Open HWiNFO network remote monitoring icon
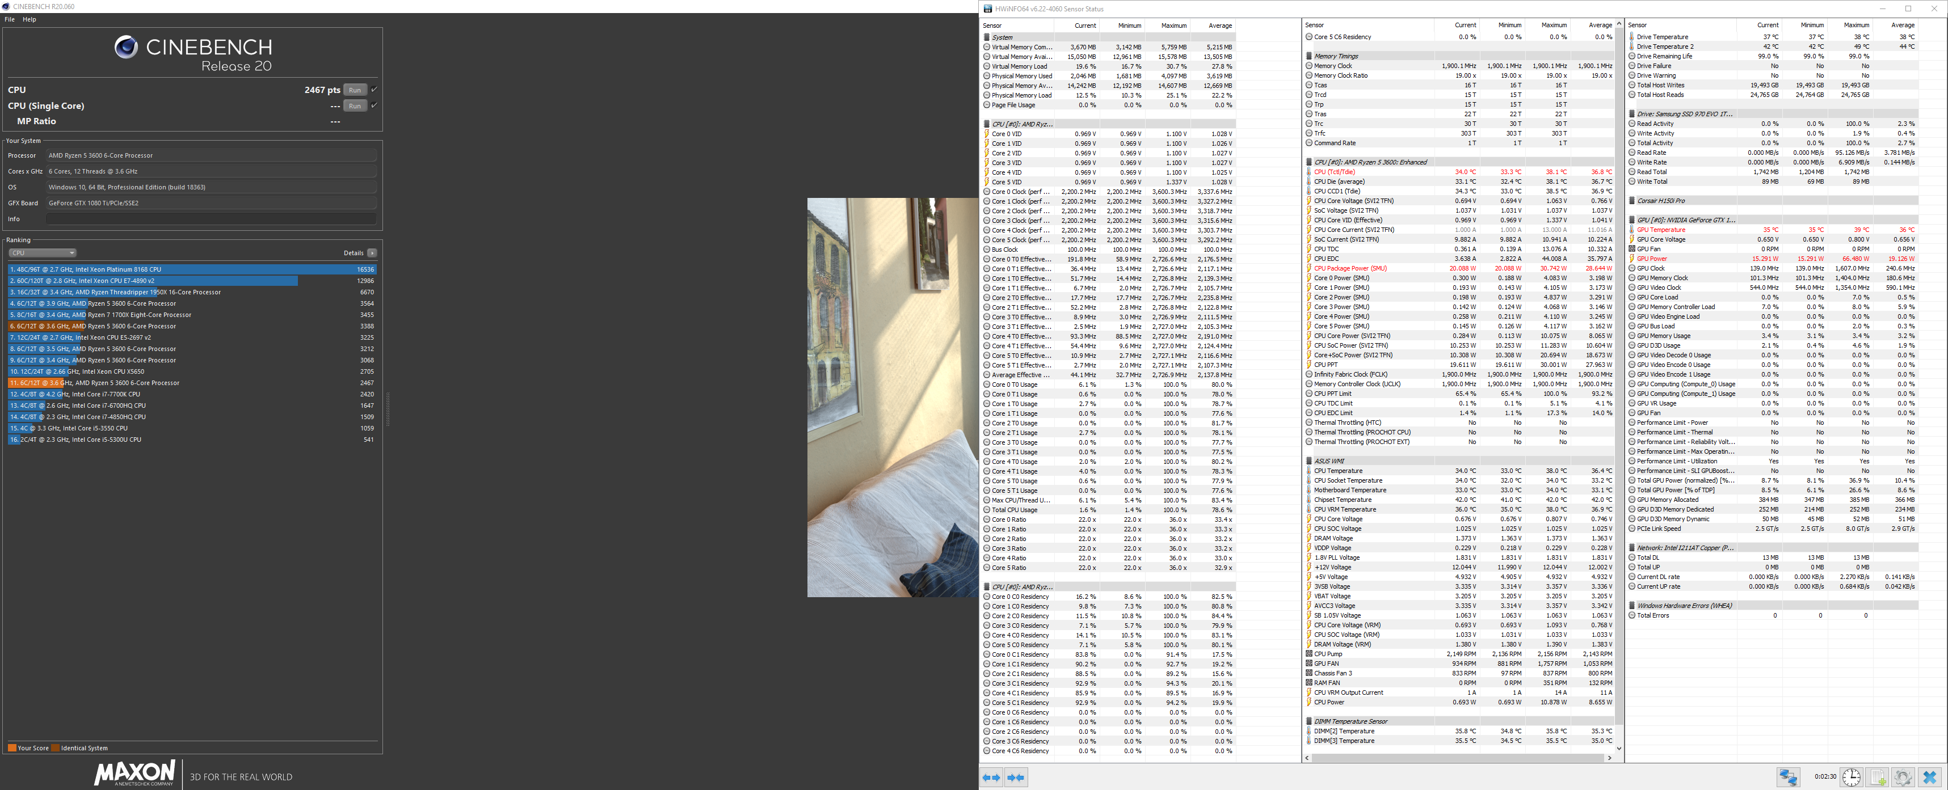 click(x=1789, y=776)
